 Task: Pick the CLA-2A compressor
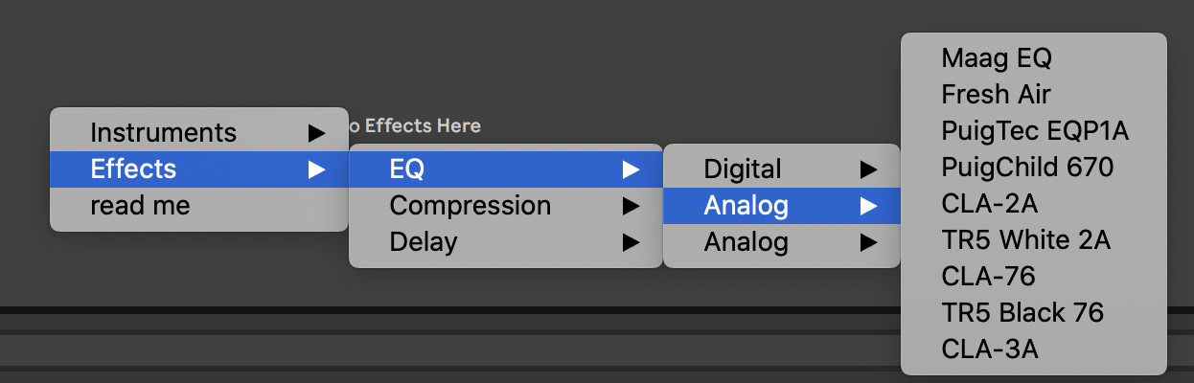[989, 204]
